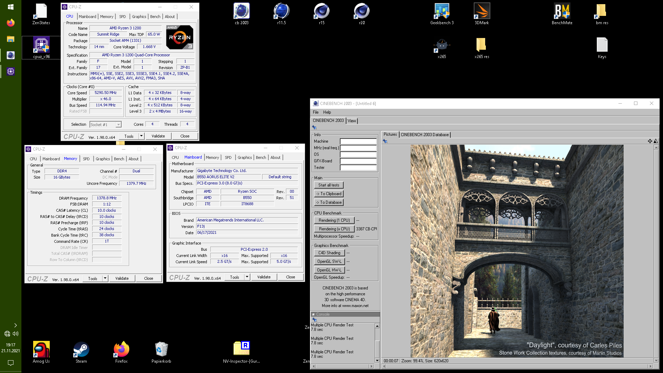The height and width of the screenshot is (373, 663).
Task: Open Firefox from the taskbar
Action: 10,23
